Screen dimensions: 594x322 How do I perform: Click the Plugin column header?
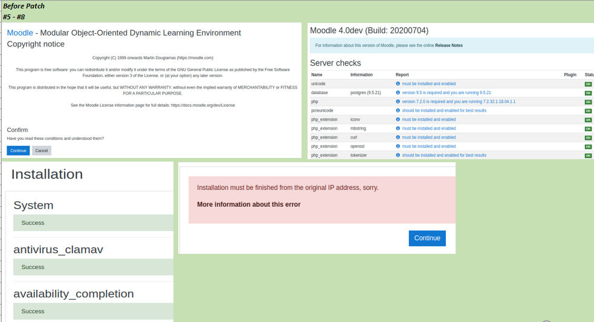(570, 75)
